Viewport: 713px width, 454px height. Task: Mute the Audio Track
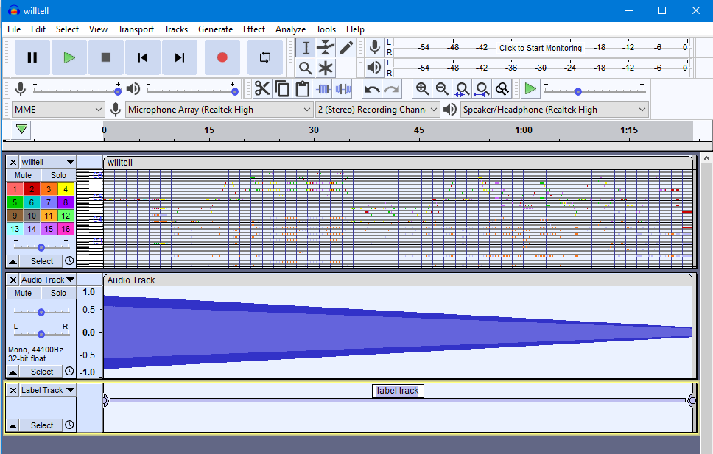point(23,292)
